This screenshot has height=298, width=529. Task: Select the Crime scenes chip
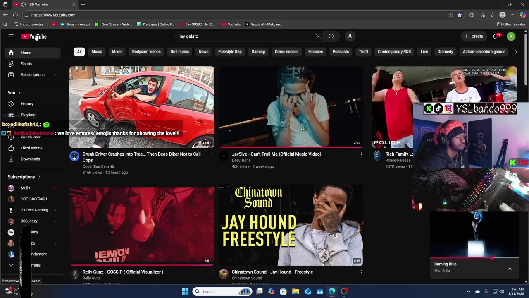click(x=286, y=52)
